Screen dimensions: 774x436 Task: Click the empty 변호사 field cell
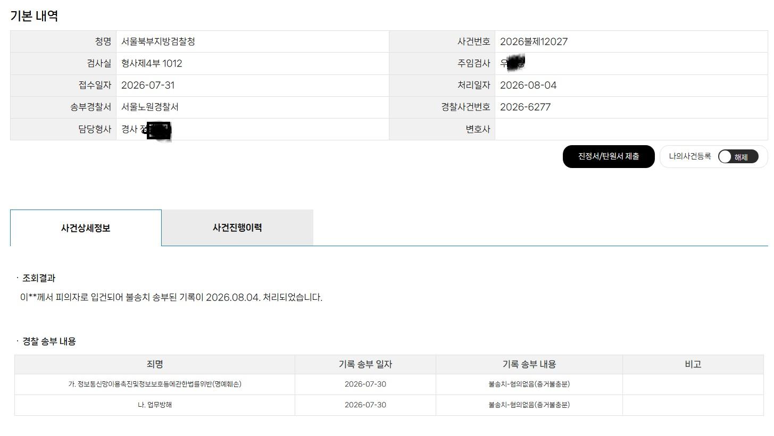coord(631,129)
